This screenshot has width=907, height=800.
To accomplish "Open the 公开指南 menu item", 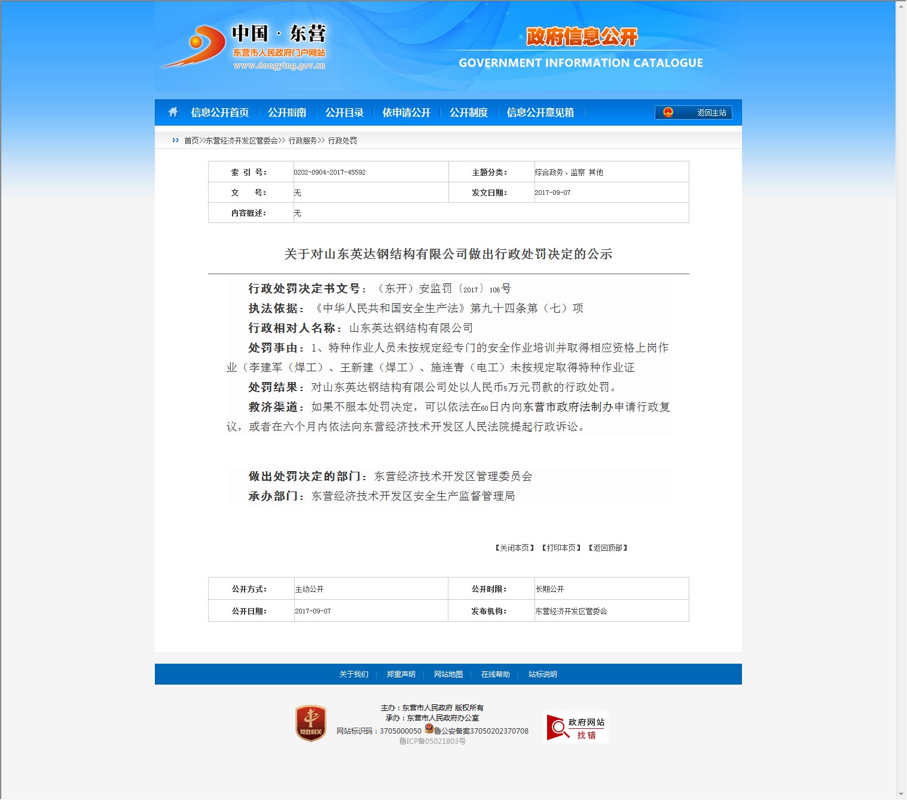I will pos(286,112).
